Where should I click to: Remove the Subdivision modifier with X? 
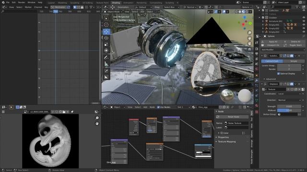[x=299, y=56]
